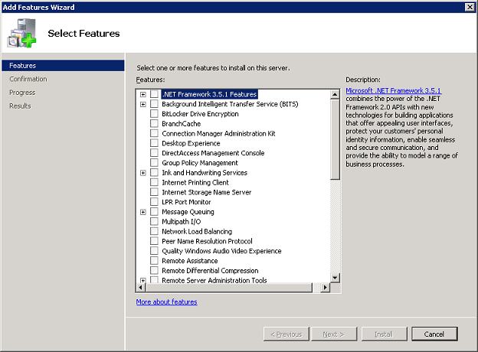Image resolution: width=478 pixels, height=352 pixels.
Task: Click the features list scroll down arrow
Action: click(x=335, y=278)
